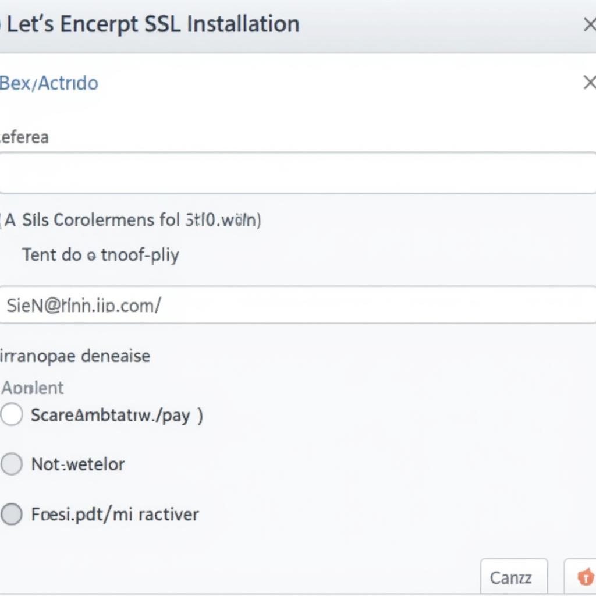The width and height of the screenshot is (596, 596).
Task: Dismiss the Bex/Actrido section with its X
Action: coord(590,82)
